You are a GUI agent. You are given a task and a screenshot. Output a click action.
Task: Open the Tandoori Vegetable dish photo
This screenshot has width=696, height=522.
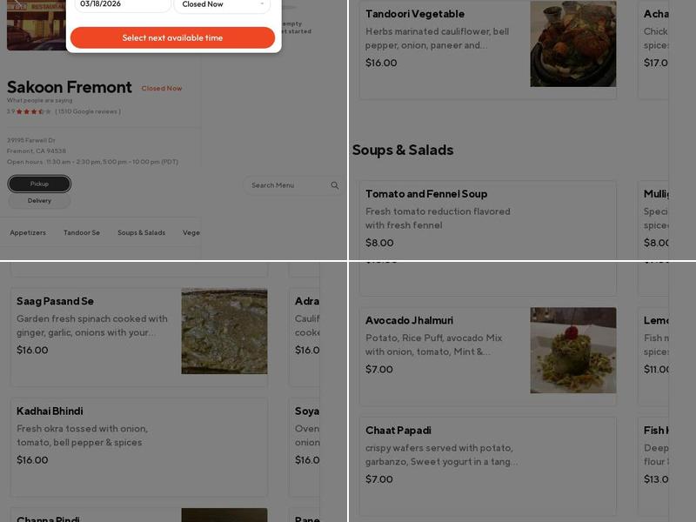pyautogui.click(x=573, y=43)
